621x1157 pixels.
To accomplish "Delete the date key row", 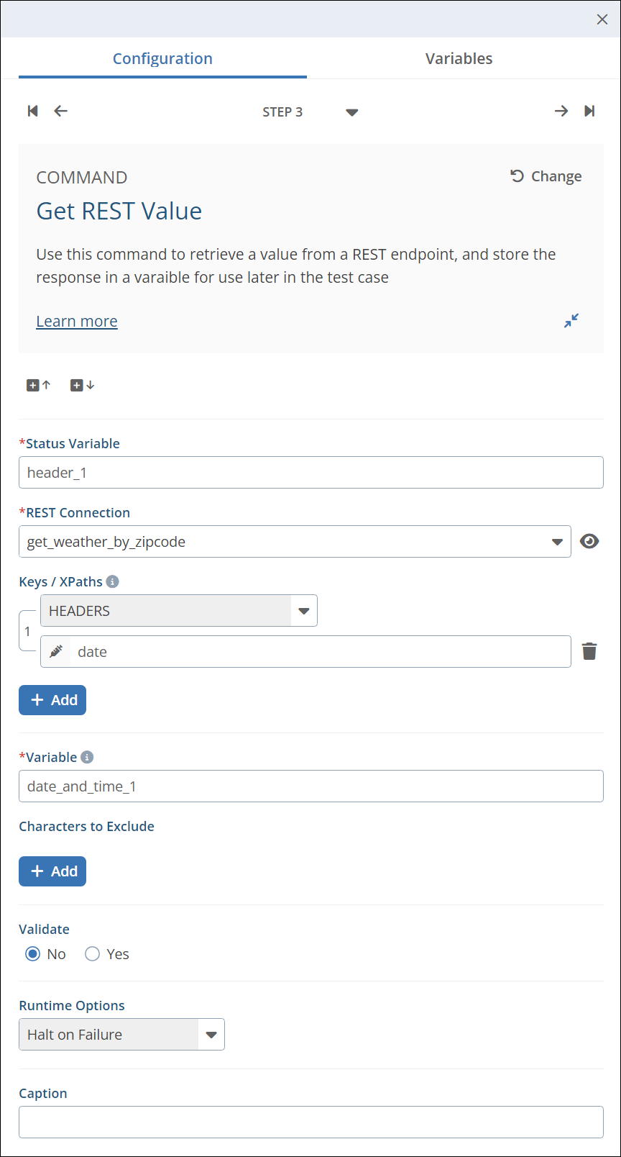I will pyautogui.click(x=589, y=651).
